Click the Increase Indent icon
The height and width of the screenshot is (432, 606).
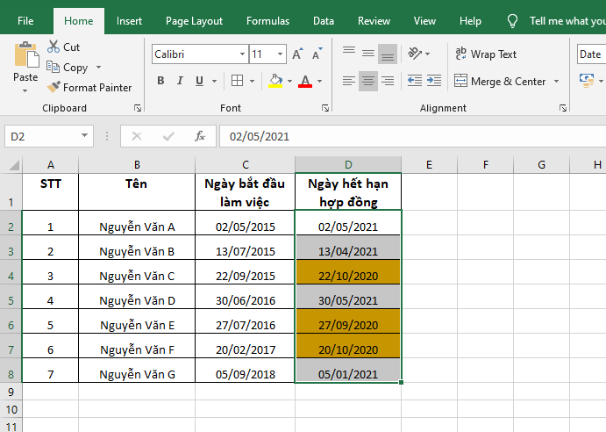435,81
